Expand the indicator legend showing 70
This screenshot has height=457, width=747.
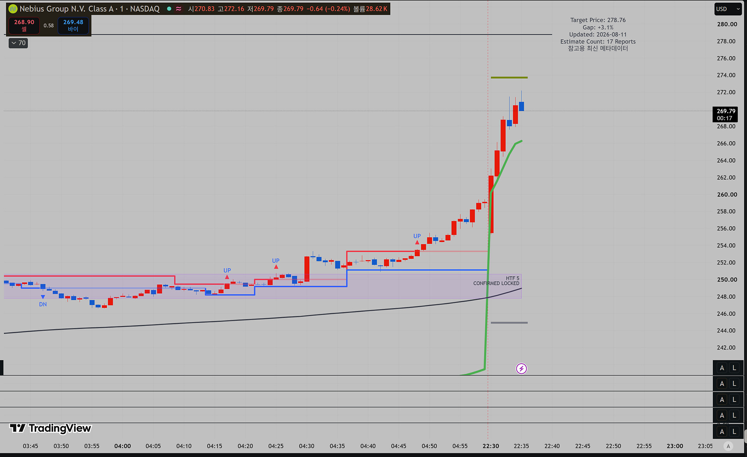pos(18,43)
